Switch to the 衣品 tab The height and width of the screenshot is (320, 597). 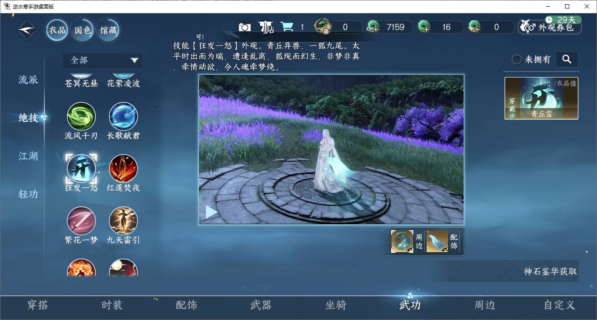click(x=58, y=30)
